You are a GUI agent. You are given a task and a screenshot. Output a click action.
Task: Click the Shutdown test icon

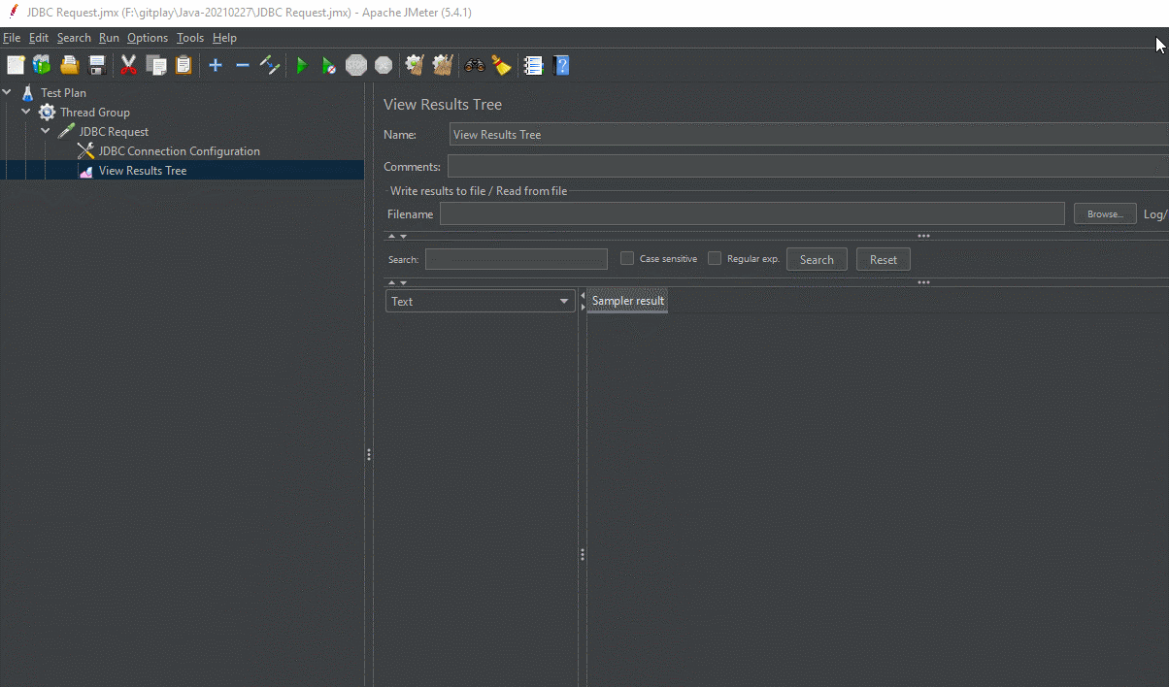(x=384, y=65)
